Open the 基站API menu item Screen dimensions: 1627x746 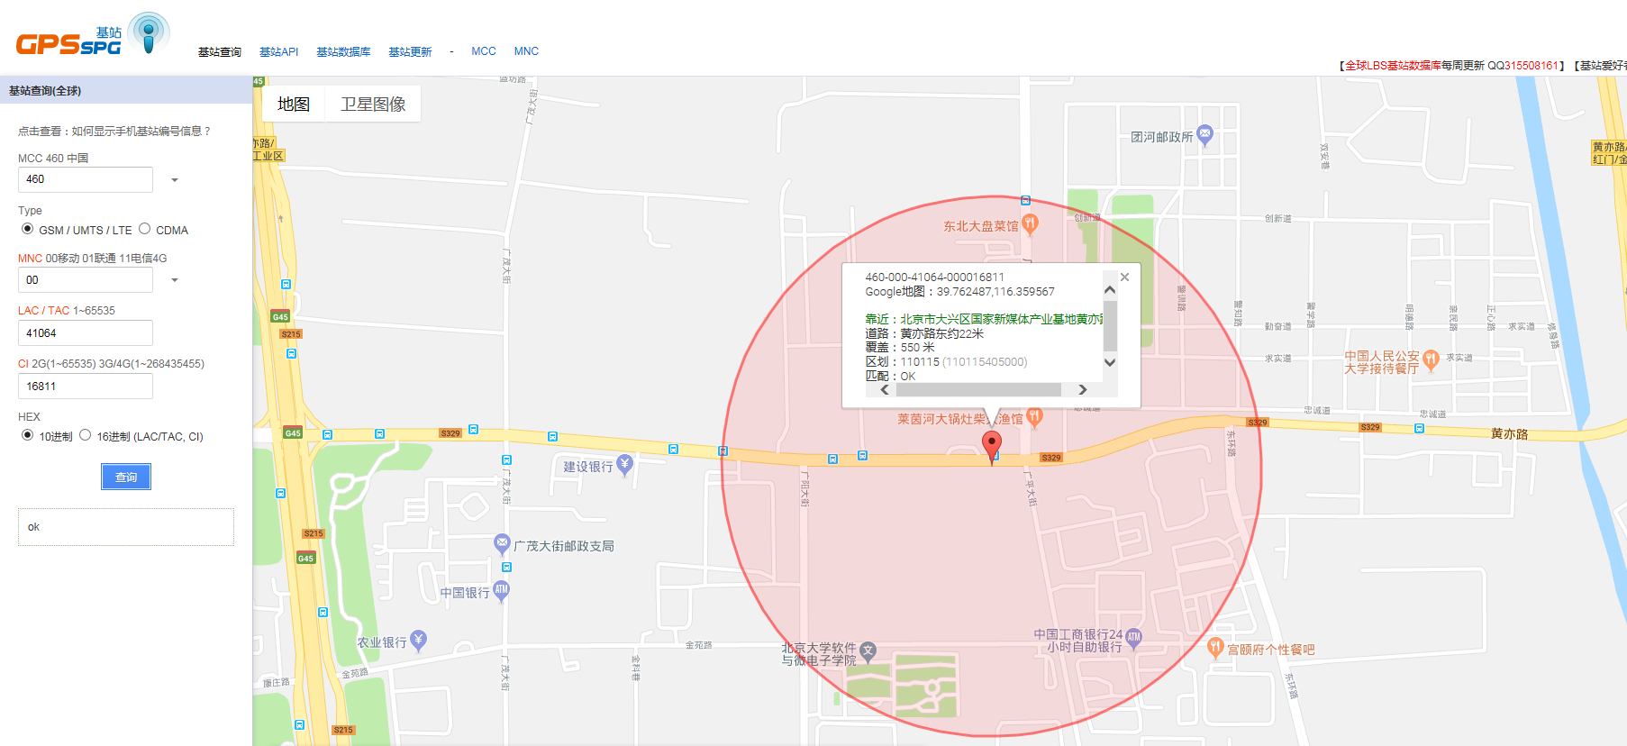tap(278, 52)
